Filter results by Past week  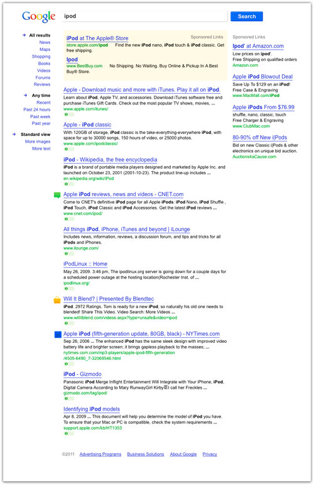pyautogui.click(x=40, y=116)
